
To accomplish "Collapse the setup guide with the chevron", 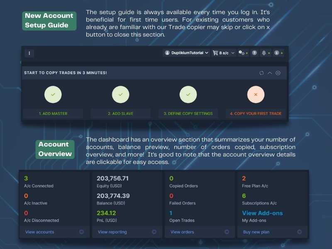I will (x=270, y=73).
